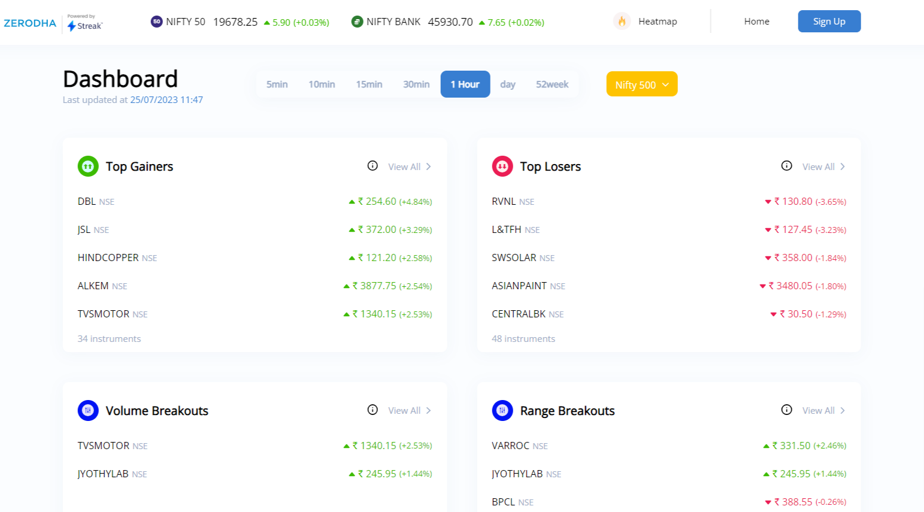Show info for Top Gainers
Viewport: 924px width, 512px height.
click(x=372, y=166)
